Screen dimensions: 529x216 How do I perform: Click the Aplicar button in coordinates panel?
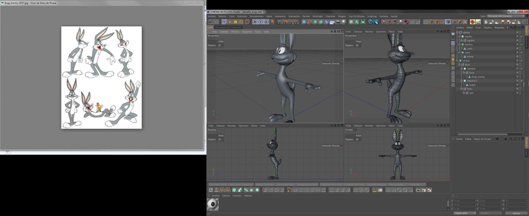coord(516,213)
